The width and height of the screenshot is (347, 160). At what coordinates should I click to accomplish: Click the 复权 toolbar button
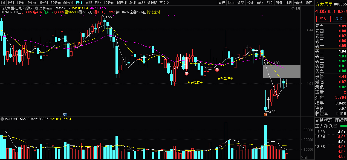click(222, 3)
